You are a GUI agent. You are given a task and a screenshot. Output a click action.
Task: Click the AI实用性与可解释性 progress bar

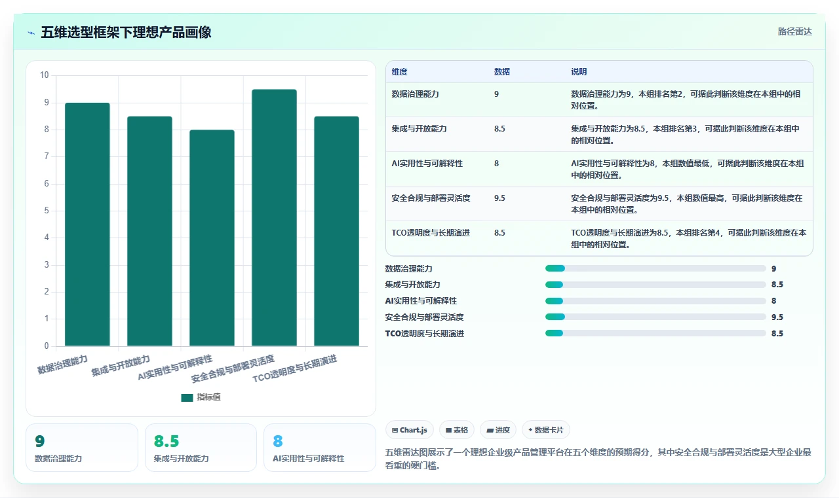[x=655, y=301]
